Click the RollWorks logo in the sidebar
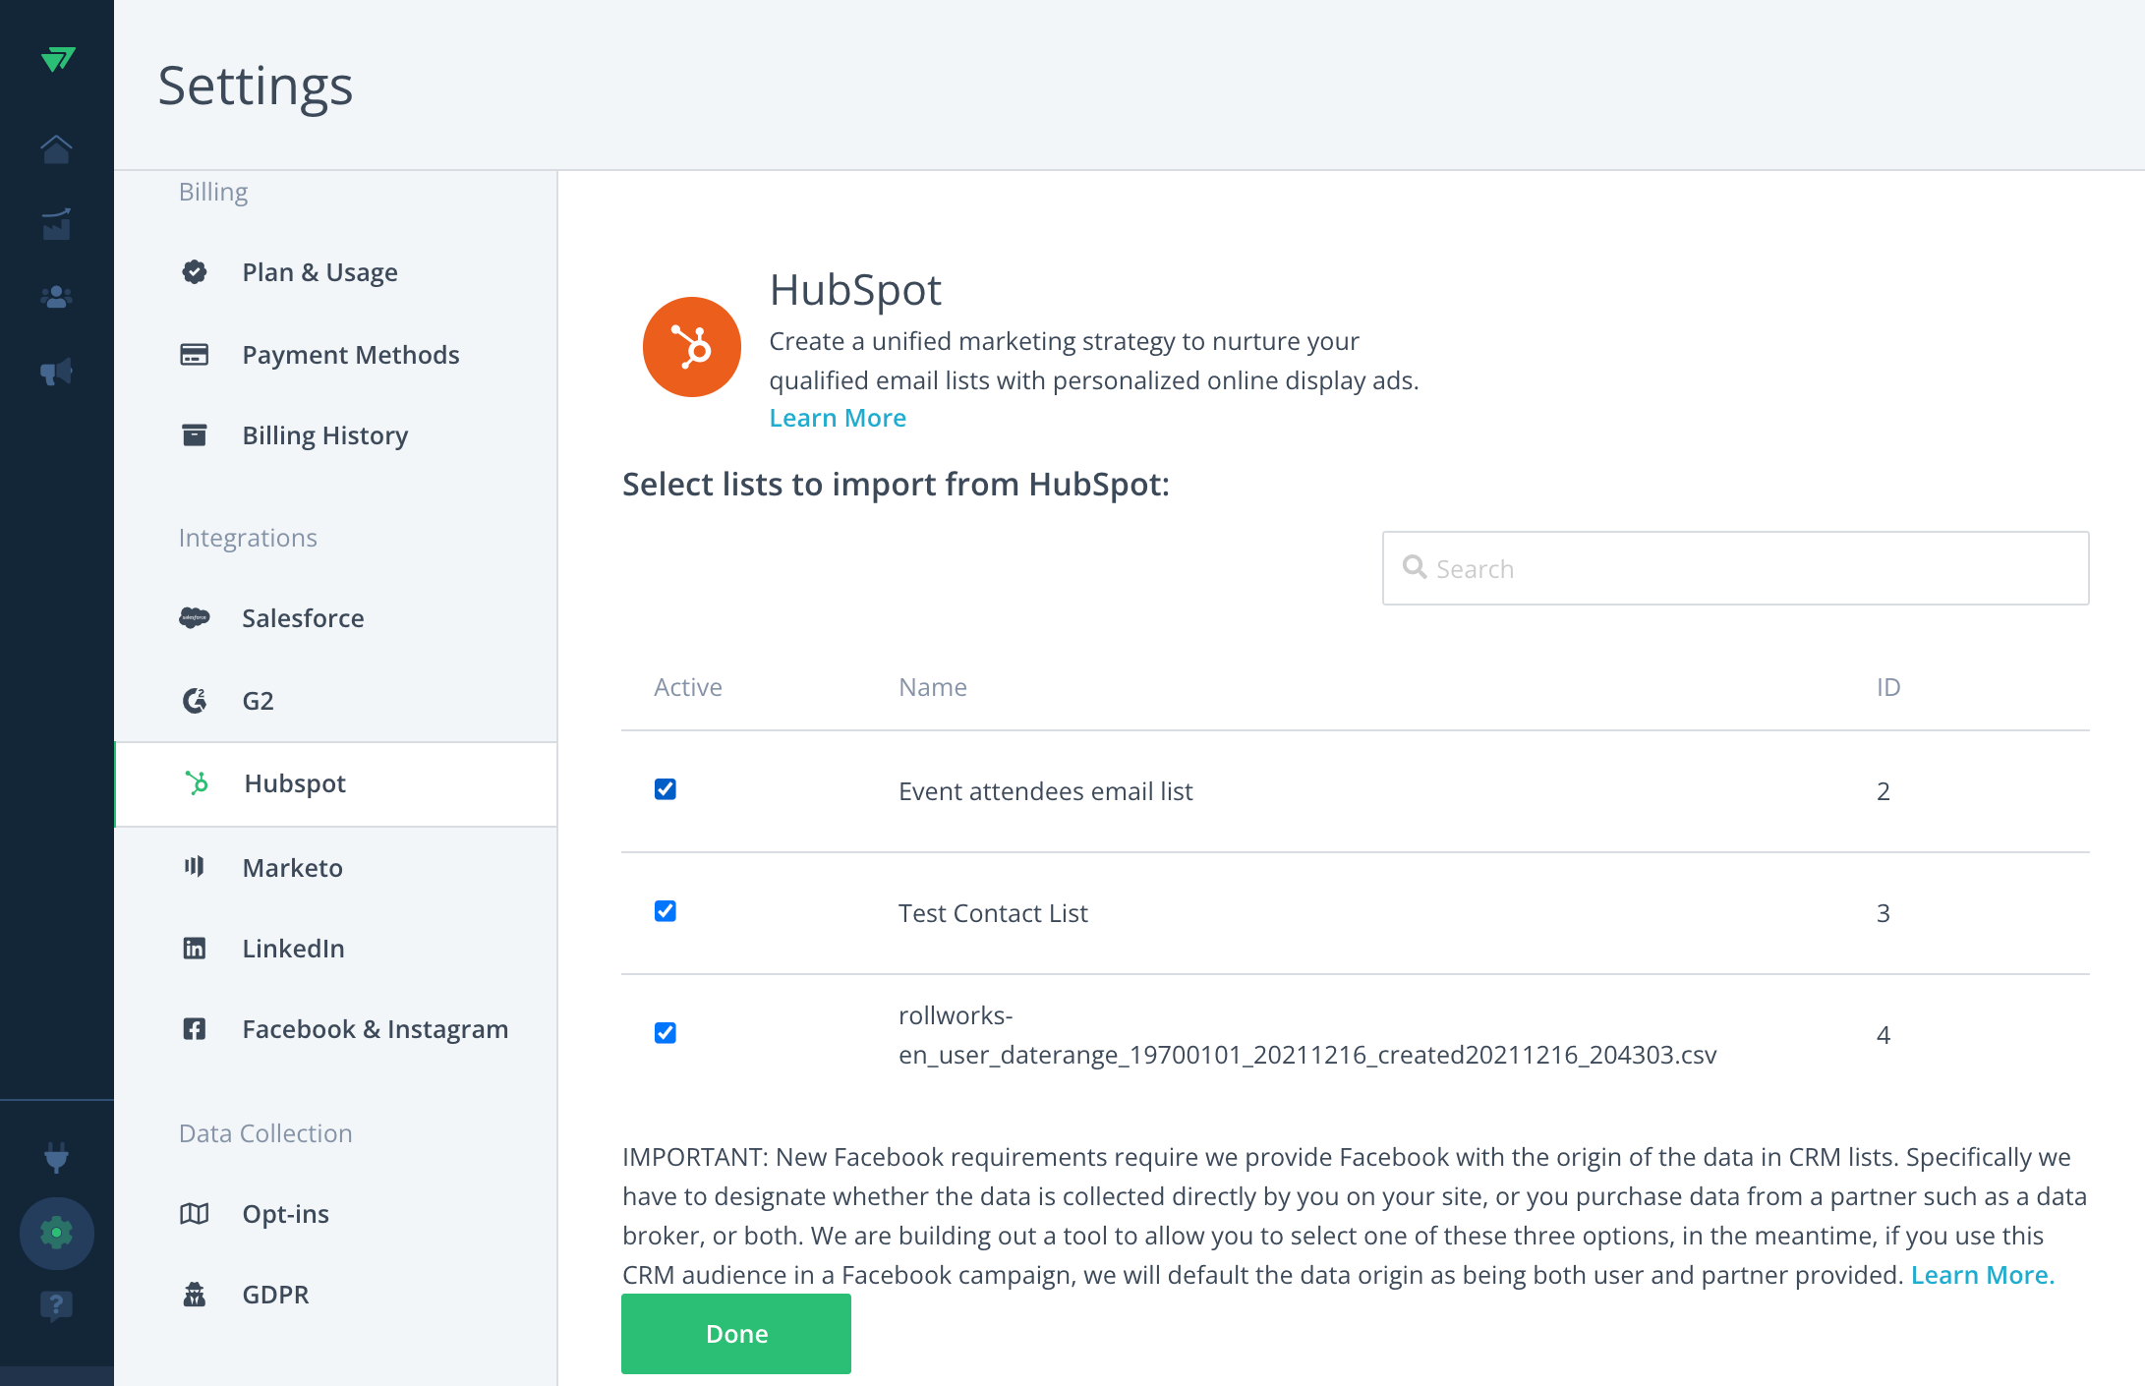Image resolution: width=2145 pixels, height=1386 pixels. click(x=58, y=60)
